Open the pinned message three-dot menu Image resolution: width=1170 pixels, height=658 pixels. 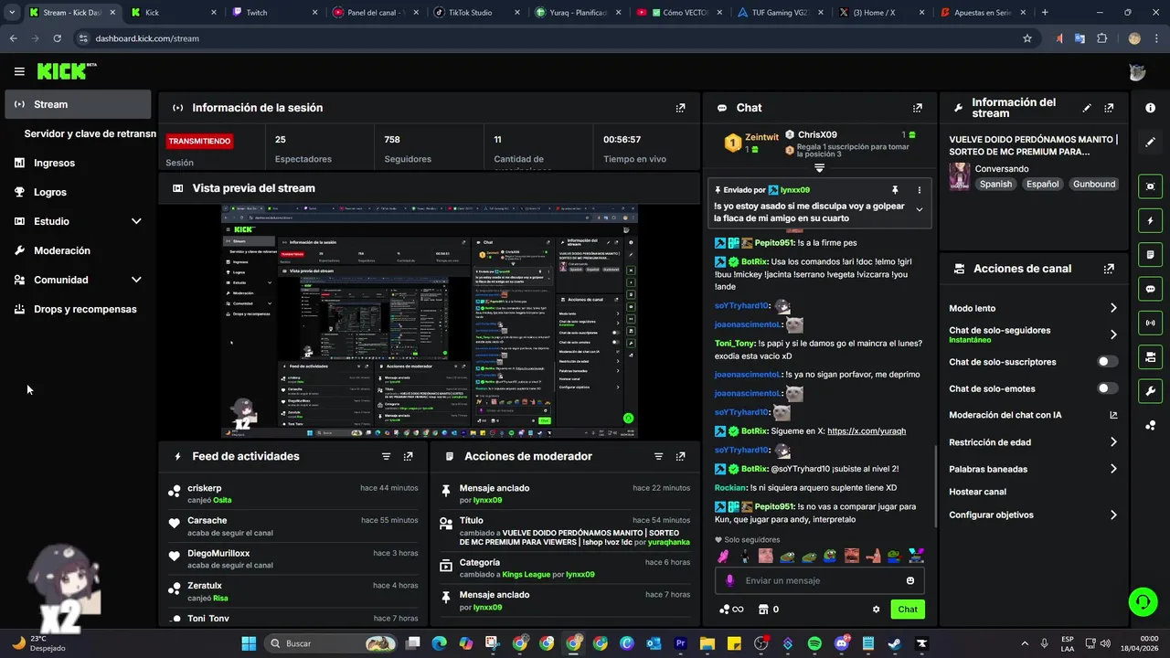[x=920, y=190]
